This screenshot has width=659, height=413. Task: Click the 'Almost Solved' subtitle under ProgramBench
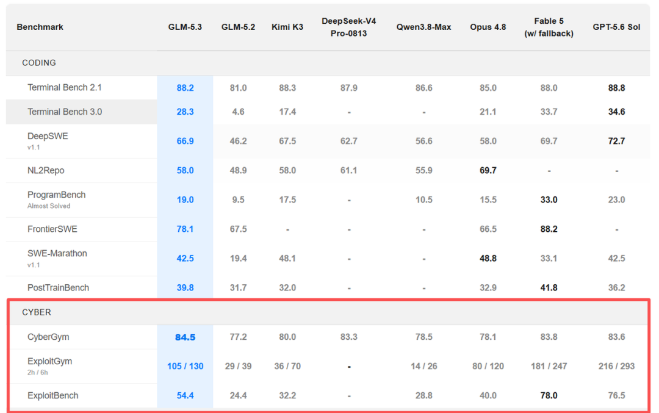pos(49,206)
